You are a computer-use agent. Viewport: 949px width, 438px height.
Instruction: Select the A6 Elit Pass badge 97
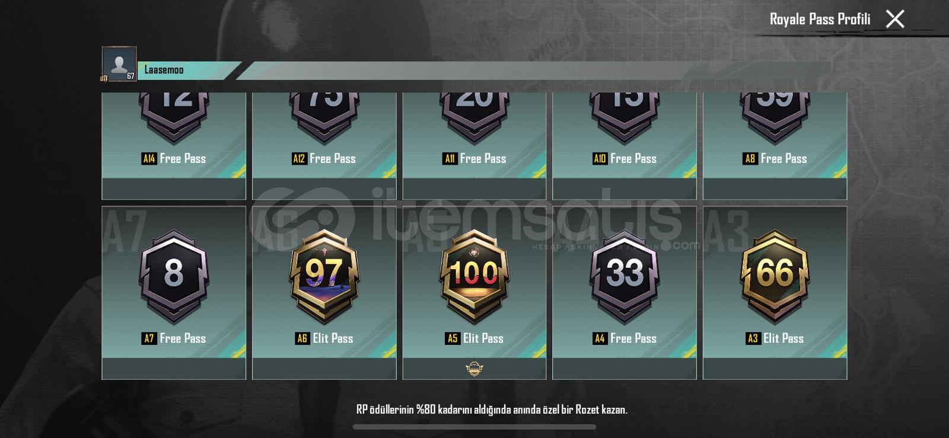(324, 276)
